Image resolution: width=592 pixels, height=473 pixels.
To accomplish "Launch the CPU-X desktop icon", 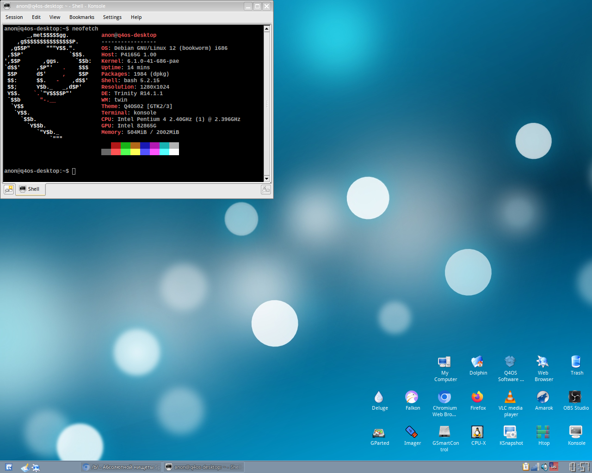I will pyautogui.click(x=478, y=432).
